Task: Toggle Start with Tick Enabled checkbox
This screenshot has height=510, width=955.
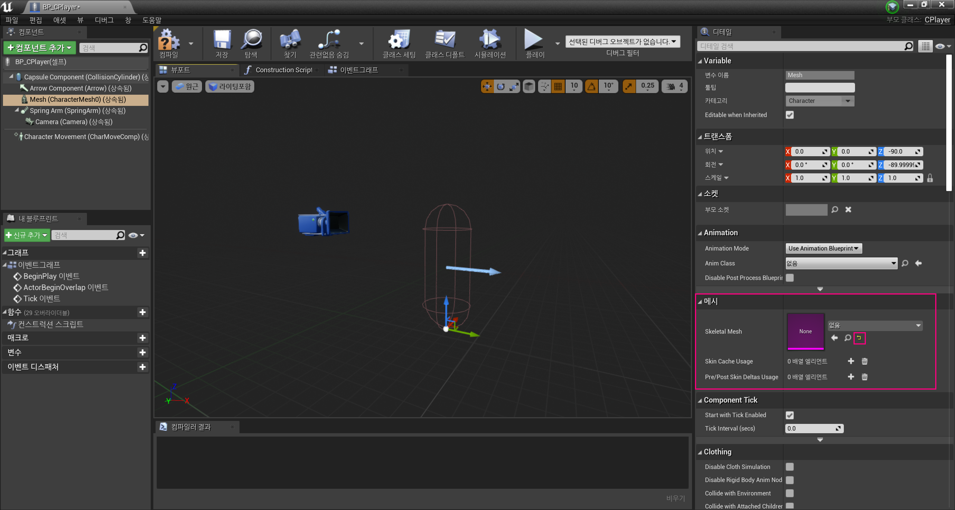Action: click(x=790, y=415)
